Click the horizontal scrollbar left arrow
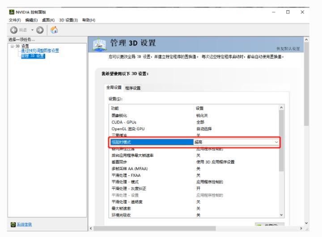The image size is (322, 237). pyautogui.click(x=91, y=229)
